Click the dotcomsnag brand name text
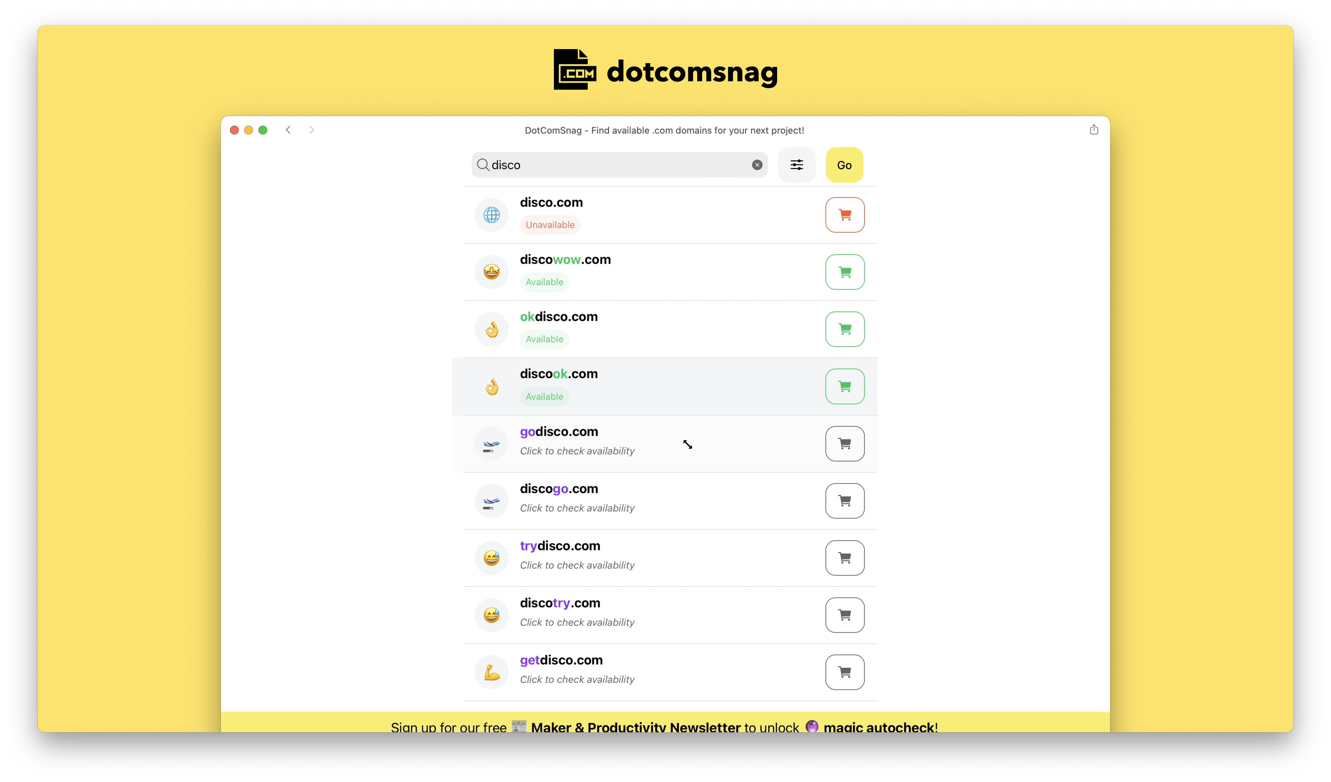The width and height of the screenshot is (1331, 782). [x=692, y=72]
